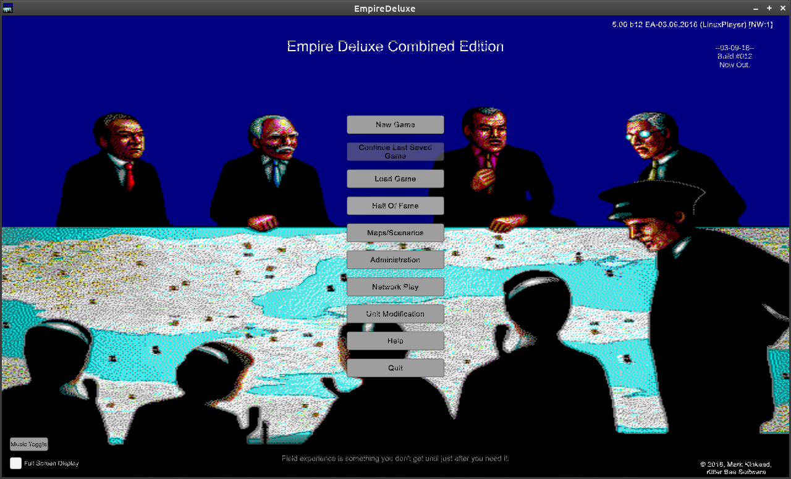
Task: Click the version text 5.00 b12 EA
Action: point(692,25)
